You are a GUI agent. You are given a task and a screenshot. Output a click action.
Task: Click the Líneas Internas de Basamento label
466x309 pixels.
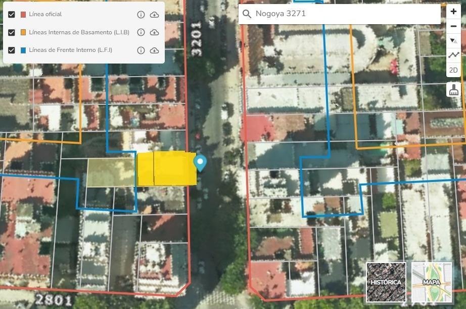(79, 32)
